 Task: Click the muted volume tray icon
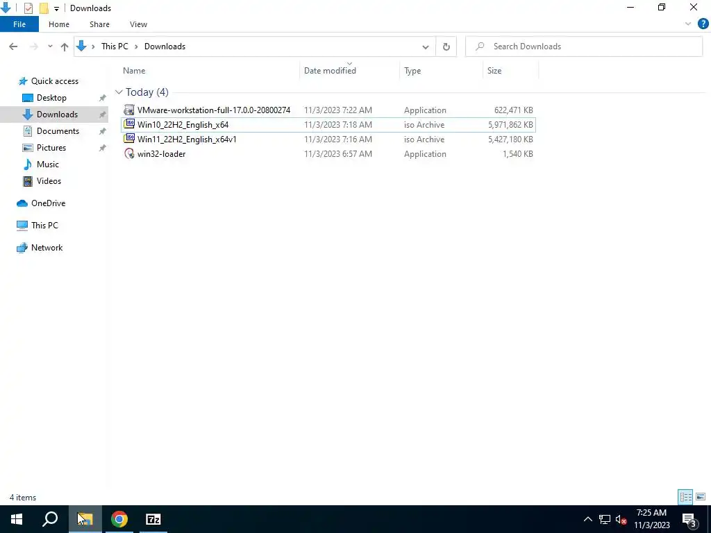point(621,519)
